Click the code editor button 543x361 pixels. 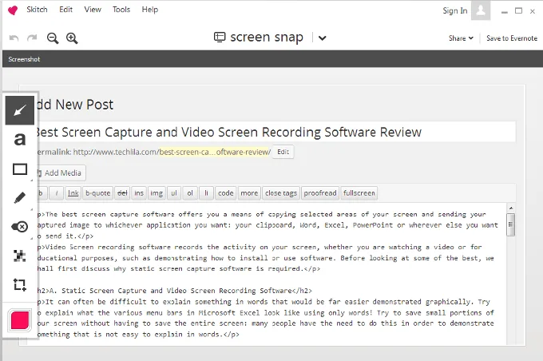pos(226,193)
